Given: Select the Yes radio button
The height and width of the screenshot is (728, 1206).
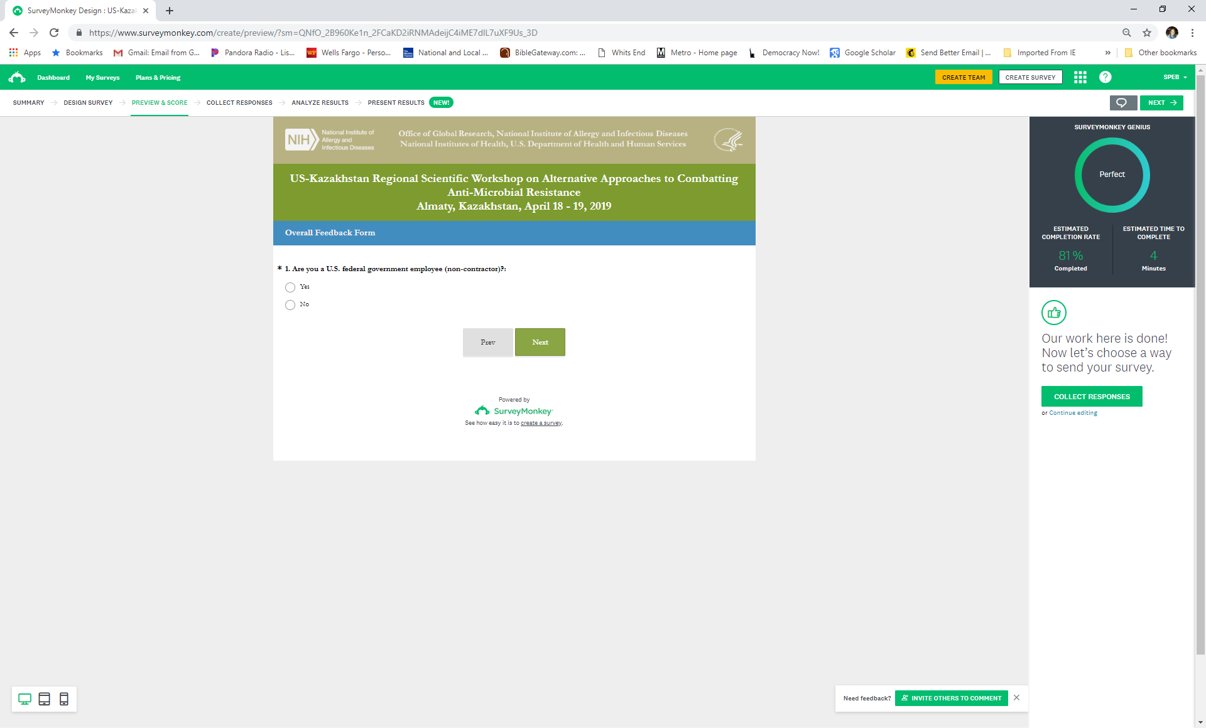Looking at the screenshot, I should point(290,287).
